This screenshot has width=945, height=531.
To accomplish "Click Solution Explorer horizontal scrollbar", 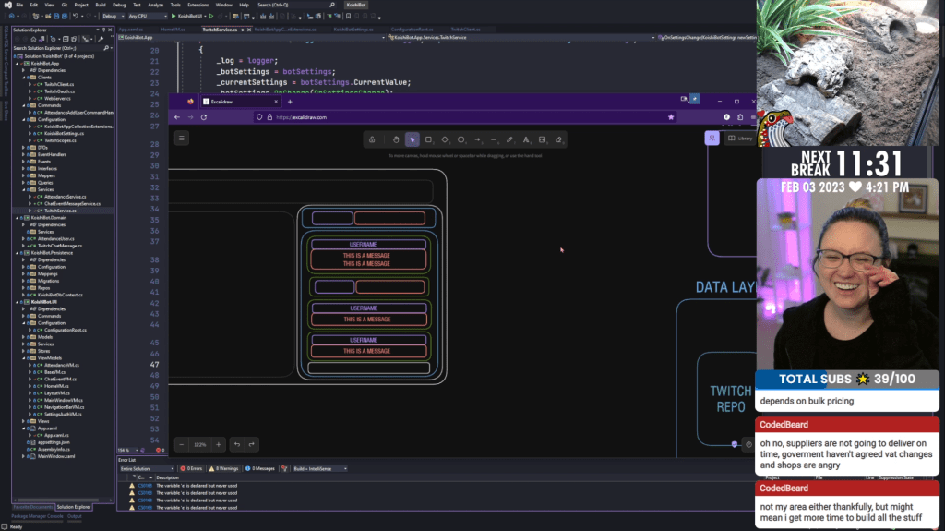I will (60, 501).
